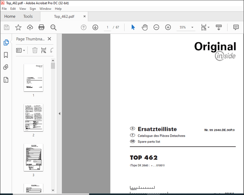Open the Help menu
The image size is (244, 195).
pyautogui.click(x=58, y=9)
